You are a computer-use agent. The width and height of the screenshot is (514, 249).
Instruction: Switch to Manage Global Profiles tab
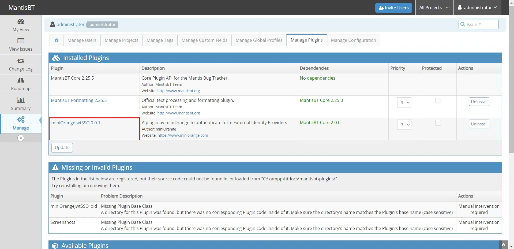tap(259, 40)
